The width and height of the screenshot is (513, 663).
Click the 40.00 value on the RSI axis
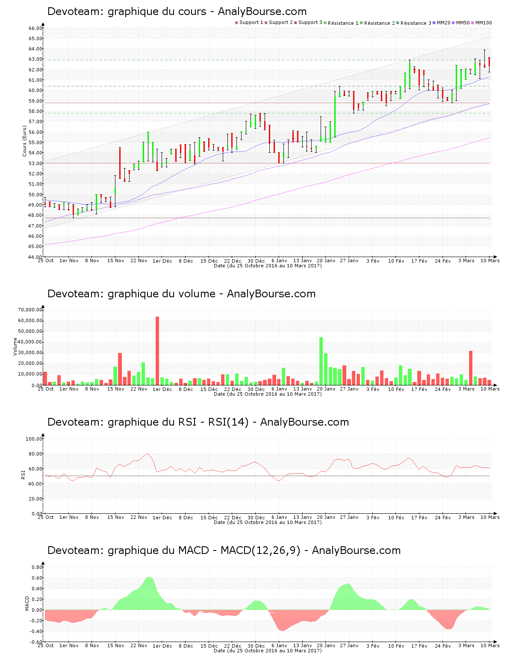click(x=35, y=484)
